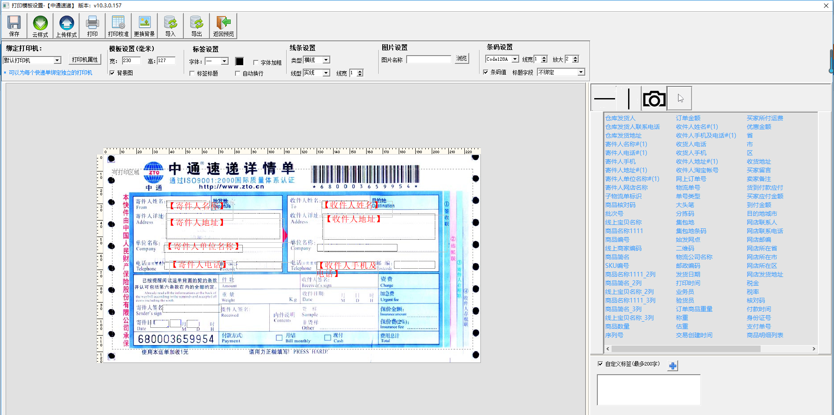Open the 字体 font dropdown
Viewport: 834px width, 415px height.
pos(225,61)
